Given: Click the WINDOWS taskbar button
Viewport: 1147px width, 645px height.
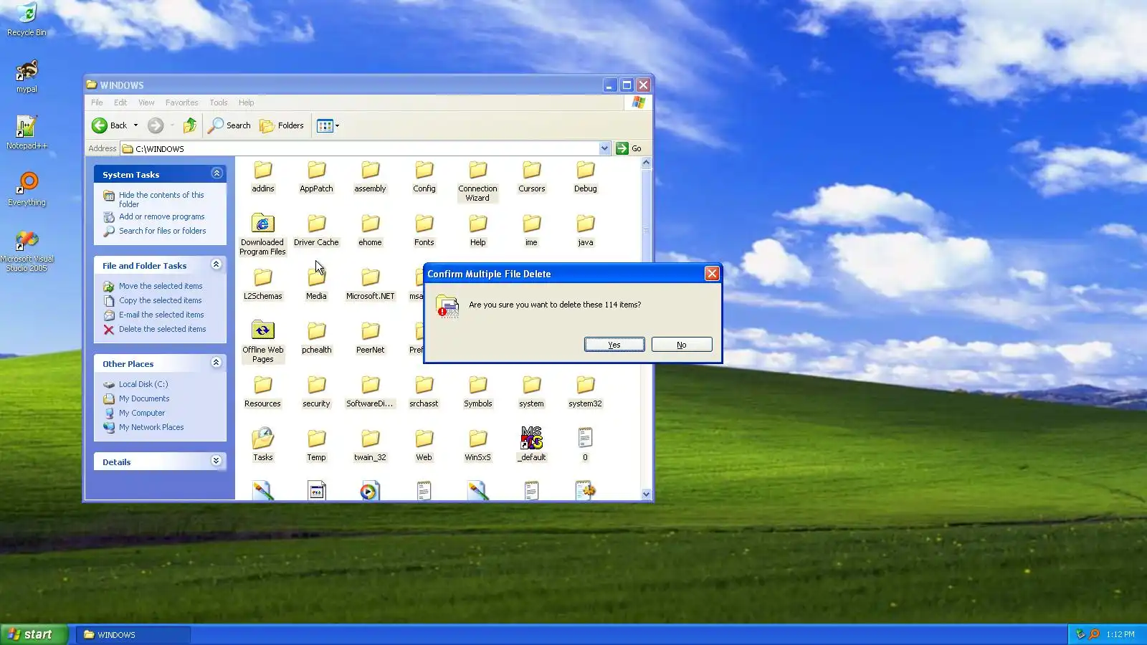Looking at the screenshot, I should [133, 634].
